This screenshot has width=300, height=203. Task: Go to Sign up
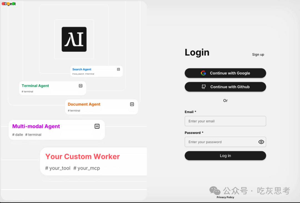click(x=258, y=54)
